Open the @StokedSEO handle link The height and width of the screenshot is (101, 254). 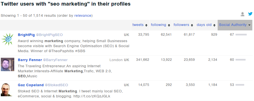pos(56,85)
